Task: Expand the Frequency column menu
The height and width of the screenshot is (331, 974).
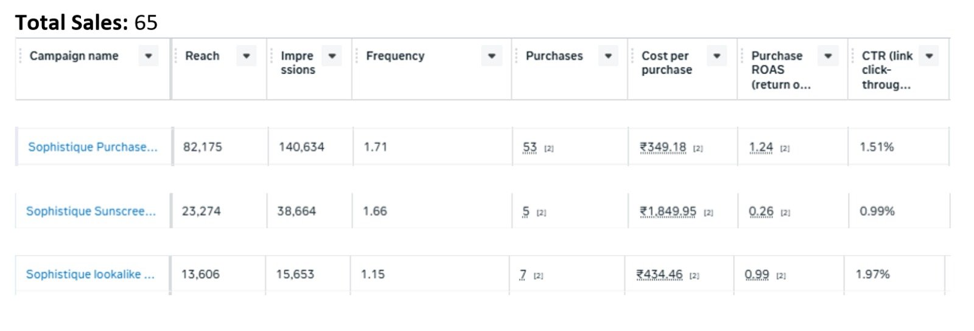Action: tap(492, 56)
